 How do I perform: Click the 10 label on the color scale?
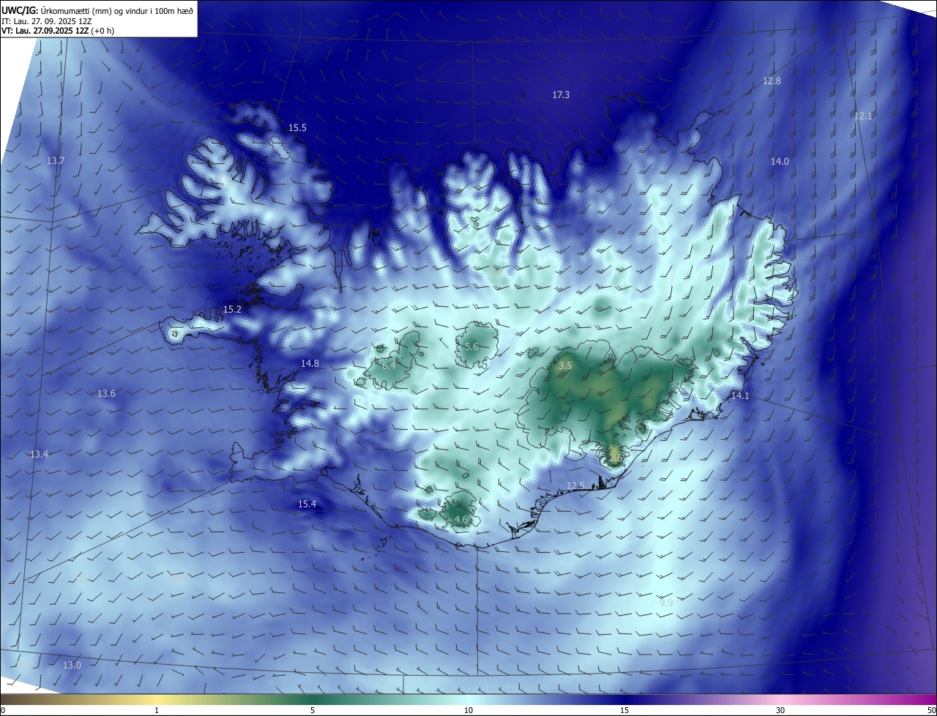coord(468,710)
